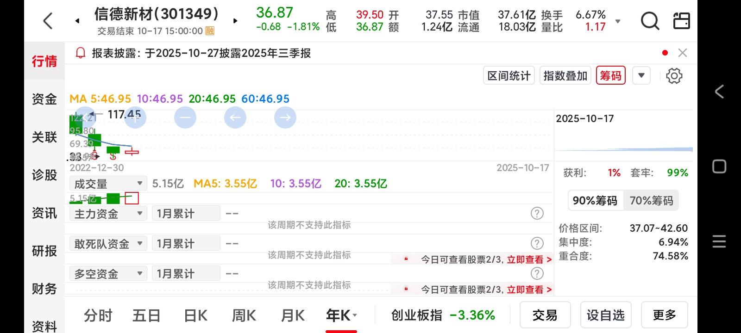Tap 立即查看 link in 敢死队资金 row

[529, 259]
